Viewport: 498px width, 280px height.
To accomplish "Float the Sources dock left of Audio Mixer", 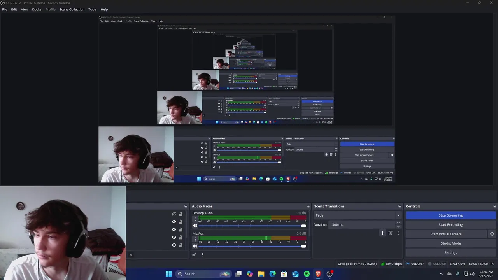I will click(x=186, y=206).
